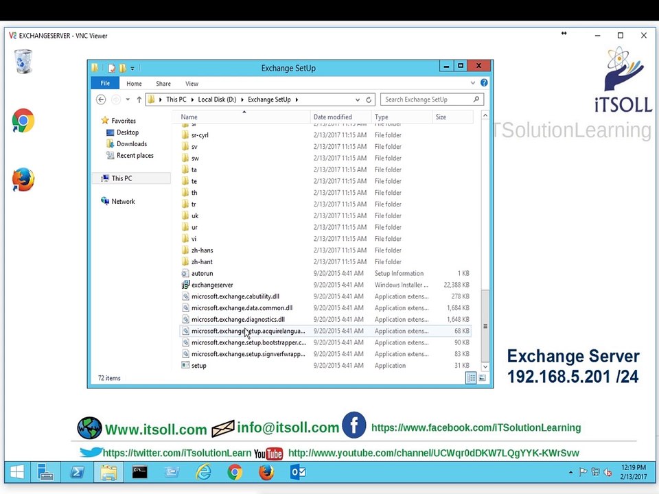Sort by the Date modified column header

(x=341, y=117)
